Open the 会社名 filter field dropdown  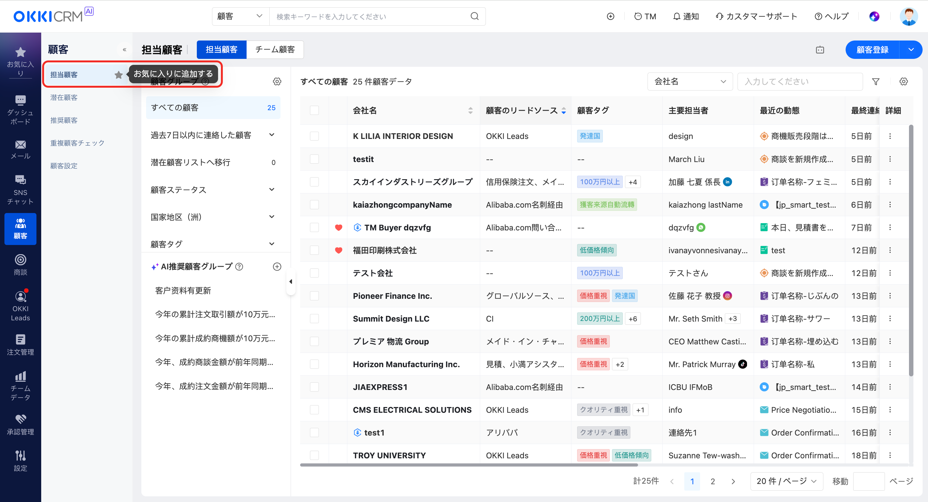[x=690, y=81]
